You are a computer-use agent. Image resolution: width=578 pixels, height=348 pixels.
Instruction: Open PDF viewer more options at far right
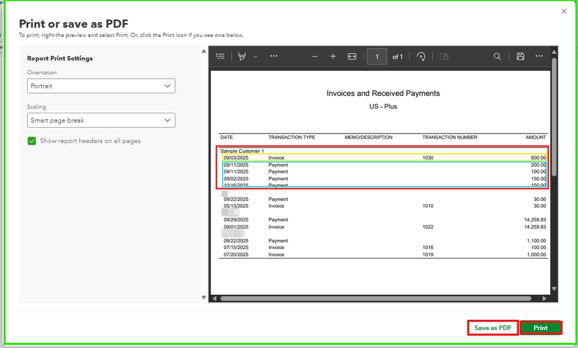tap(539, 56)
